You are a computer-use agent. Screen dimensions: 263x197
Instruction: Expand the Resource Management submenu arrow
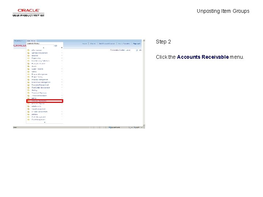(62, 85)
